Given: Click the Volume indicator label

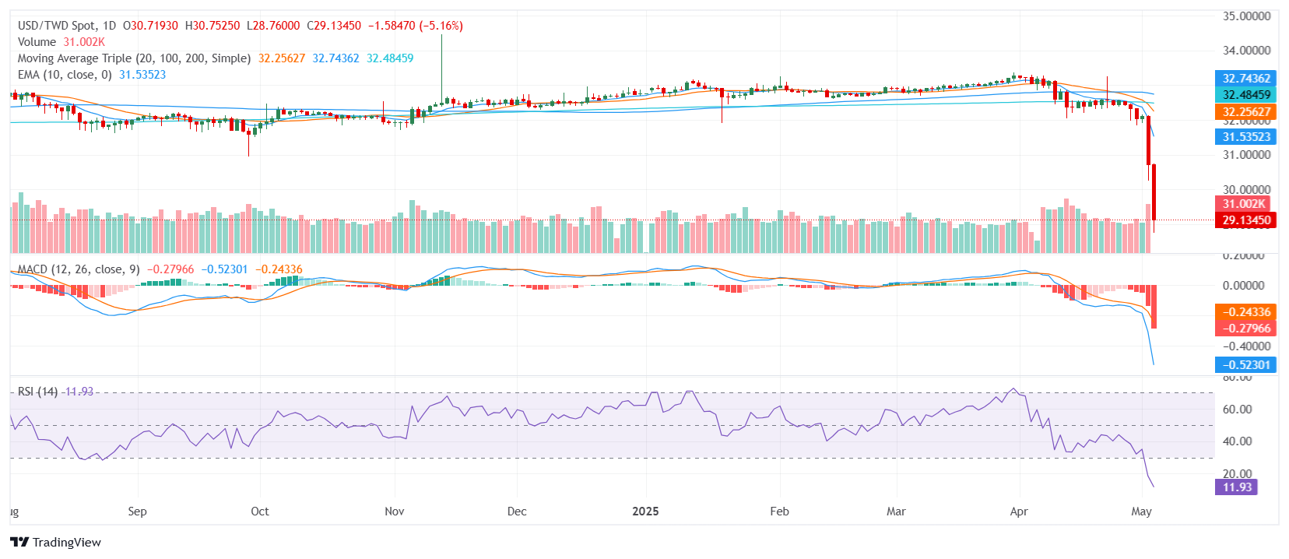Looking at the screenshot, I should [x=37, y=42].
